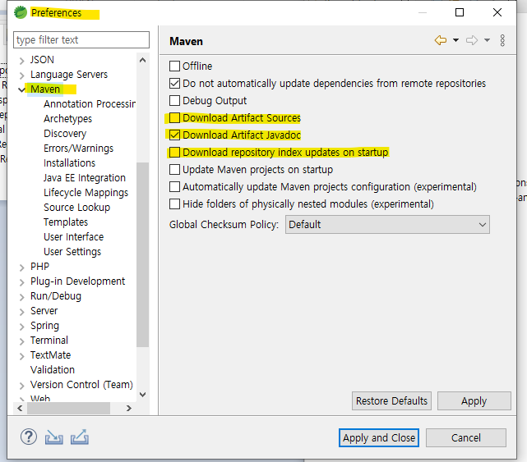Open Errors/Warnings preference page
Image resolution: width=527 pixels, height=462 pixels.
[x=78, y=149]
